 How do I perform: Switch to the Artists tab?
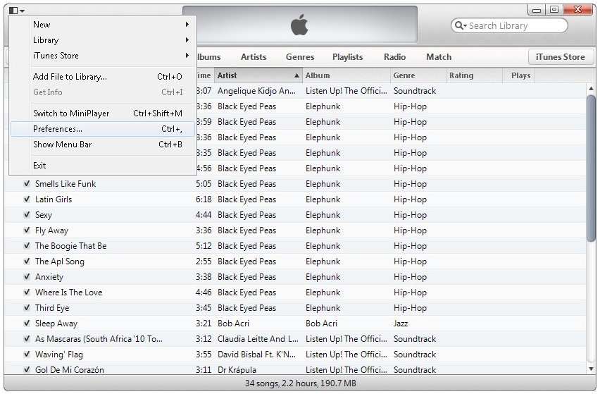[254, 57]
